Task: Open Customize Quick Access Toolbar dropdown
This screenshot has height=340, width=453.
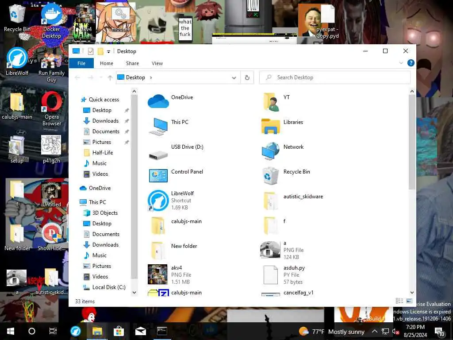Action: click(x=108, y=51)
